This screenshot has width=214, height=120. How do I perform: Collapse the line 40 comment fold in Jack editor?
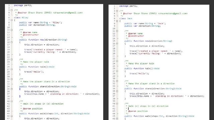pos(117,104)
